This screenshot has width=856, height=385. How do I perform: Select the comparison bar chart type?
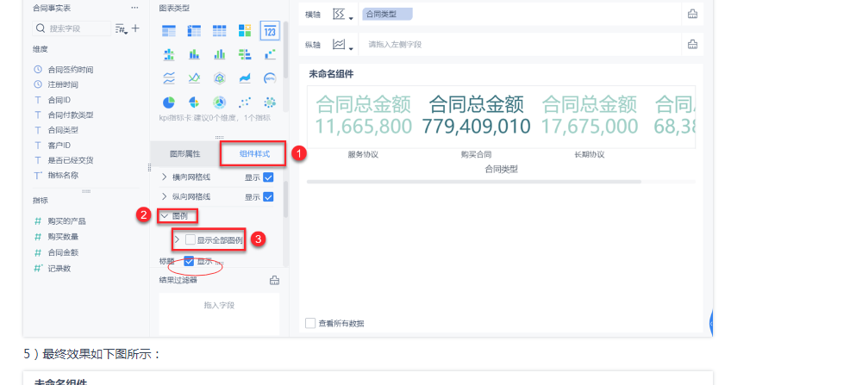pos(245,54)
